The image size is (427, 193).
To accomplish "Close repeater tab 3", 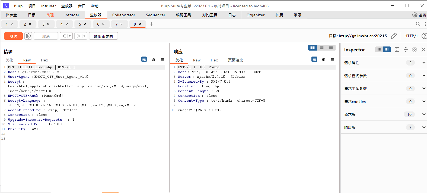I will (48, 24).
